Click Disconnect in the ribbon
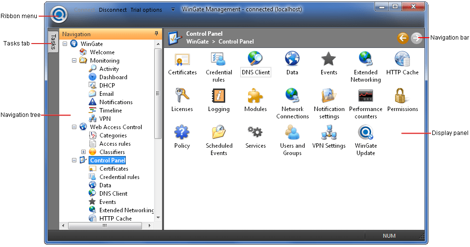This screenshot has width=470, height=247. [113, 10]
